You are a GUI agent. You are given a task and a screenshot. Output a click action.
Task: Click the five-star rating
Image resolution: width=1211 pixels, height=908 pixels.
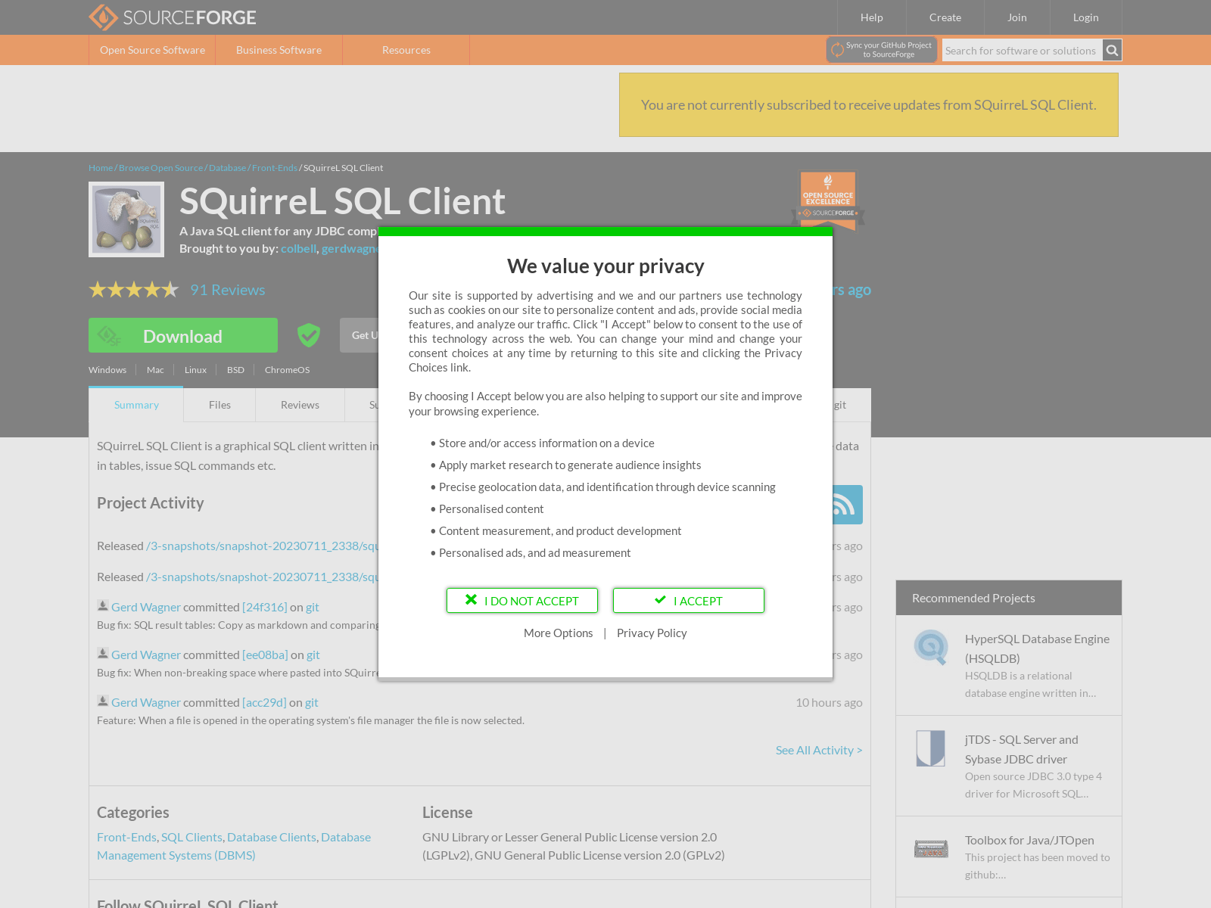(x=134, y=290)
